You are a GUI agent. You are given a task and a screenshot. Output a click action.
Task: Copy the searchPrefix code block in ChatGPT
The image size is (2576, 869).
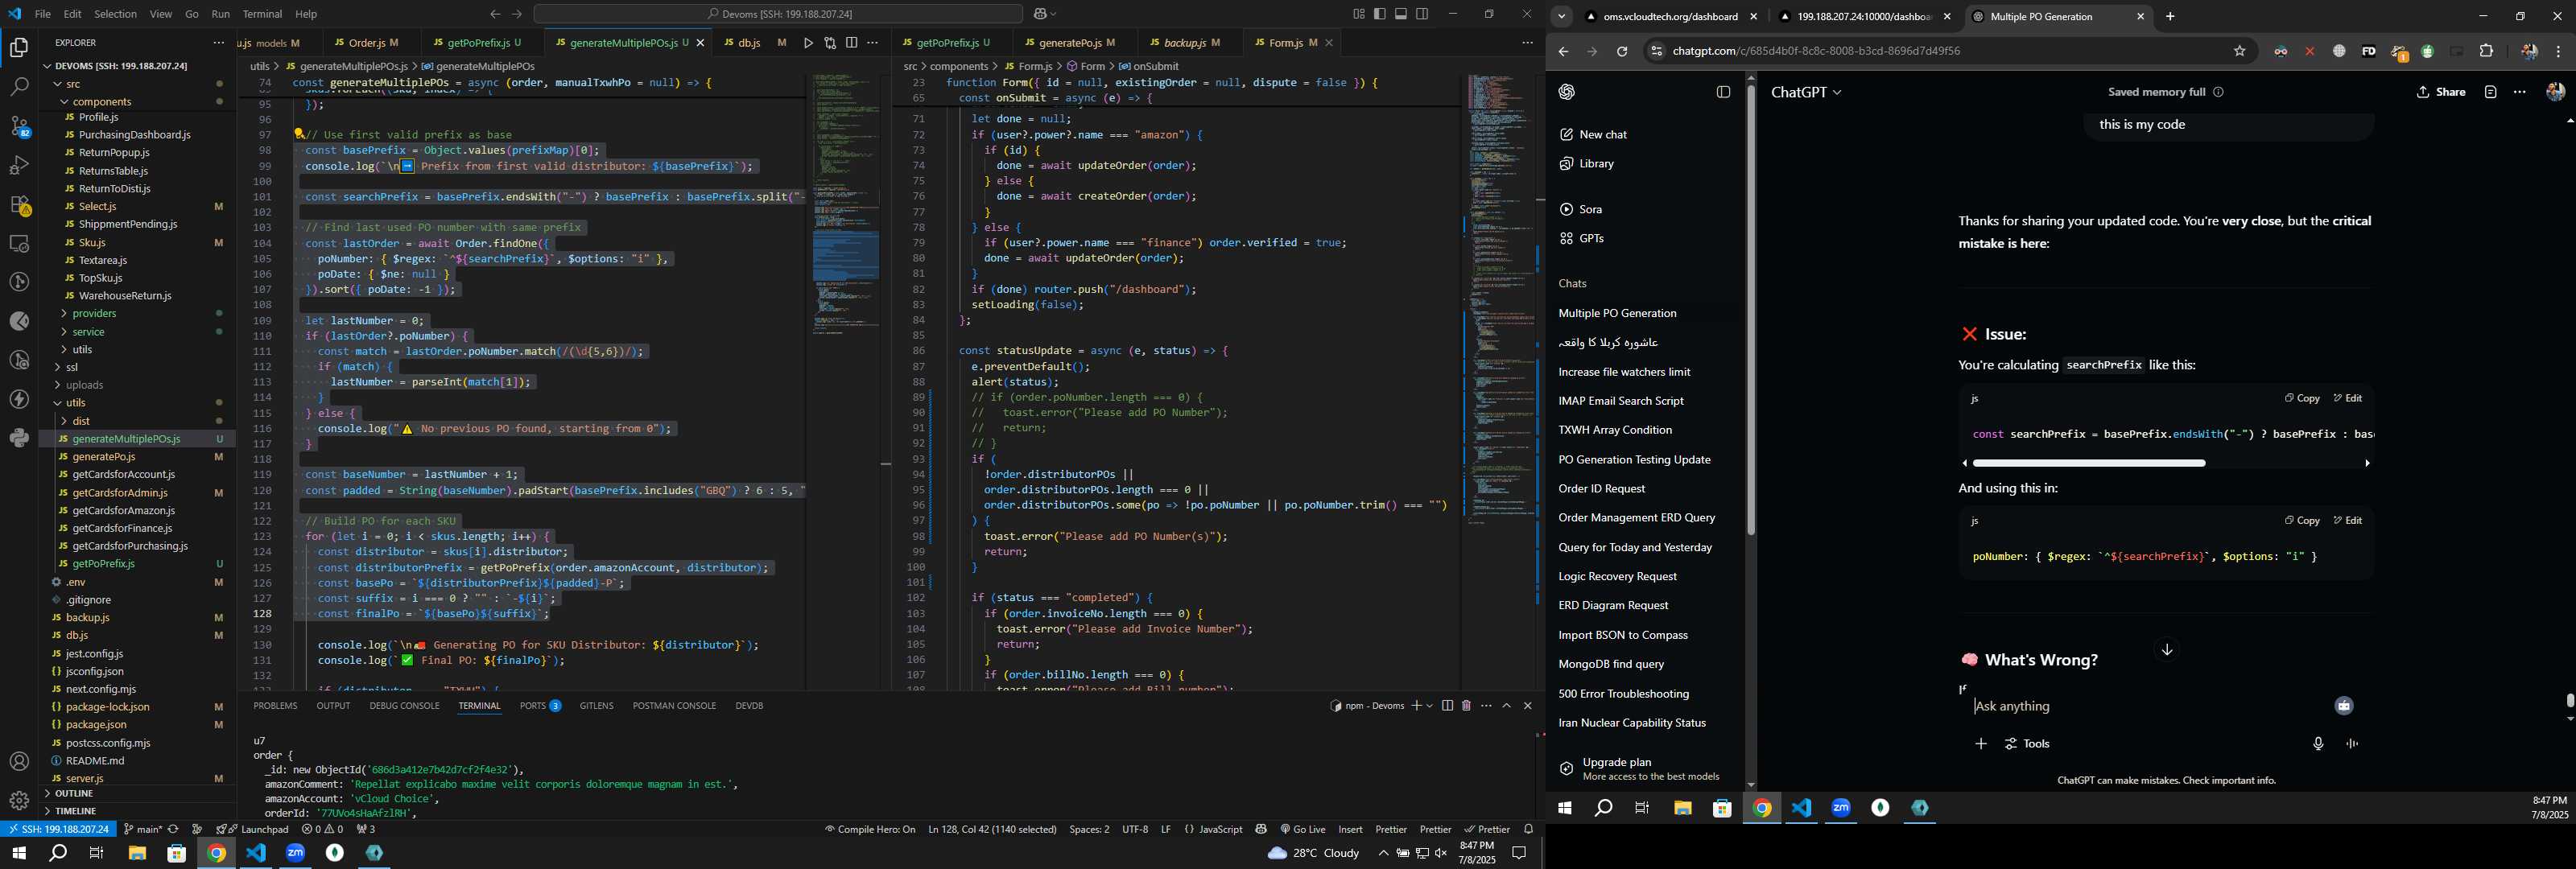[x=2301, y=398]
